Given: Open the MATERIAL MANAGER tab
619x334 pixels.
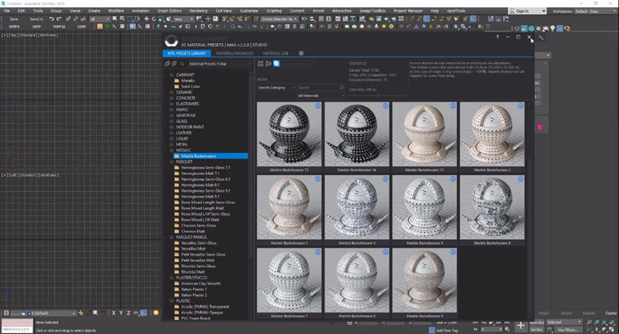Looking at the screenshot, I should tap(234, 53).
